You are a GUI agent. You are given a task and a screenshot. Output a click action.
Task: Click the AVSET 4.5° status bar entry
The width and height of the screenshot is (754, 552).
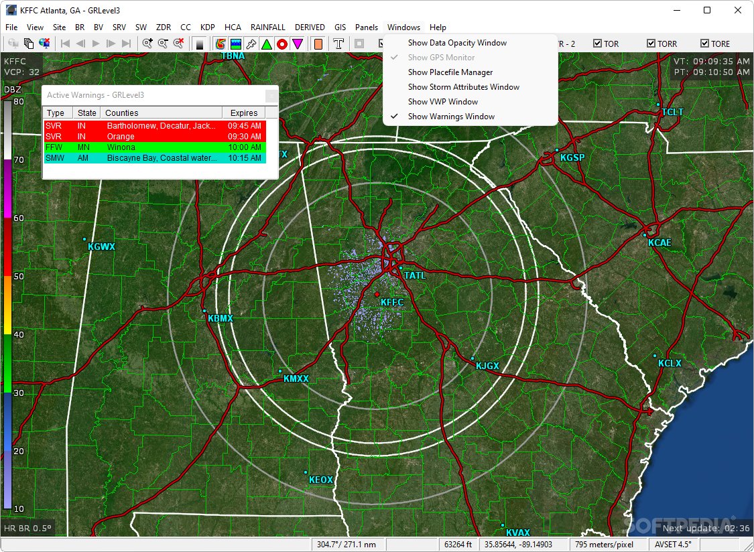673,545
